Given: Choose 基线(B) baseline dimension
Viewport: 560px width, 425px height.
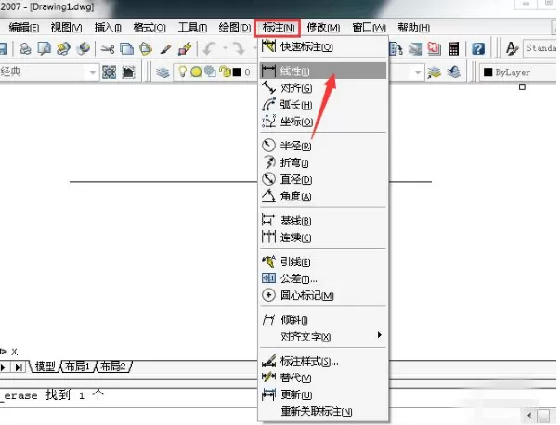Looking at the screenshot, I should pos(323,221).
